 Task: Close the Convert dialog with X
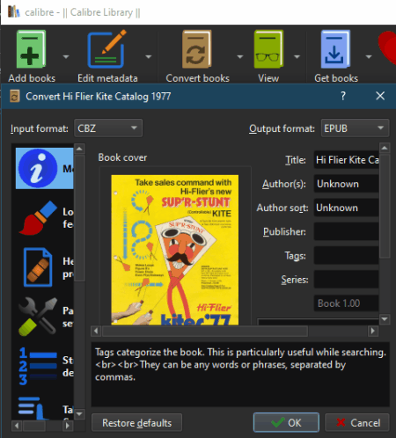coord(380,96)
